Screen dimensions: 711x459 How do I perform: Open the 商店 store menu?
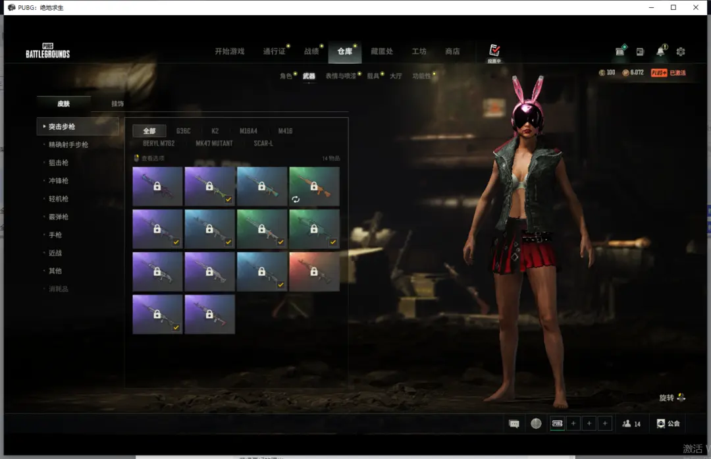(452, 51)
